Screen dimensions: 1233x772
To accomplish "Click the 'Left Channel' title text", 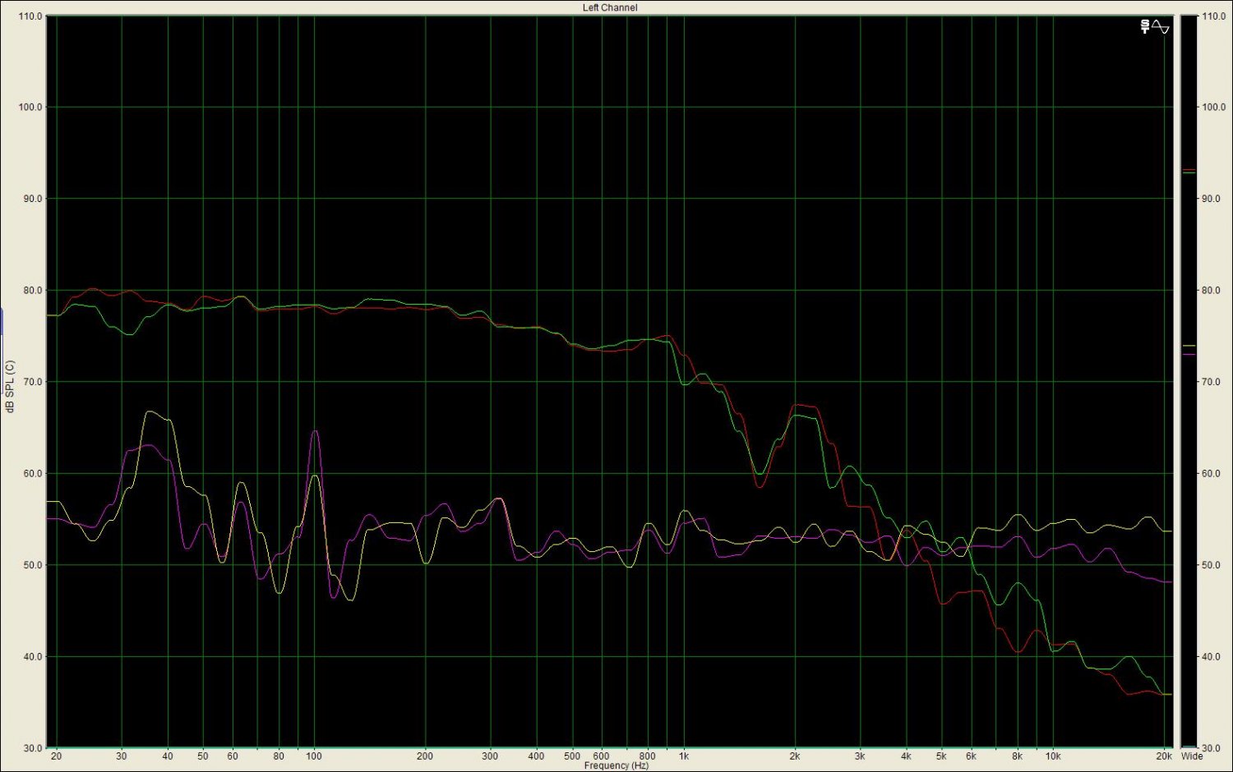I will pyautogui.click(x=610, y=7).
